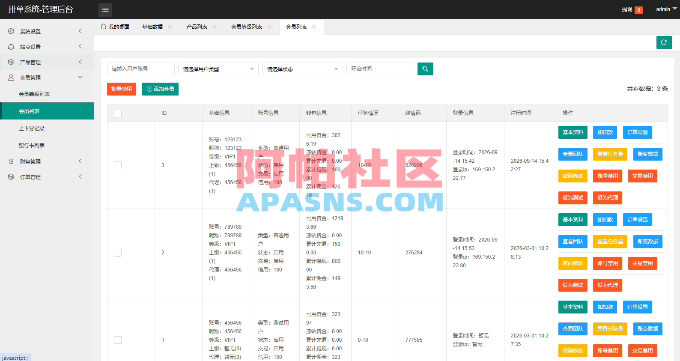Click 账变数据 for account 123123
Screen dimensions: 680x361
[x=648, y=154]
